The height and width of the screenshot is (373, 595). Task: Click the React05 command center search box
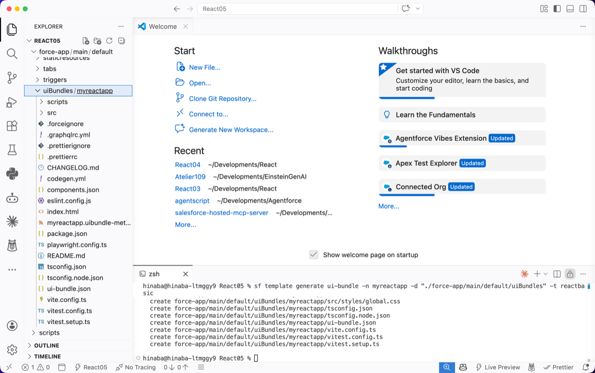click(297, 9)
